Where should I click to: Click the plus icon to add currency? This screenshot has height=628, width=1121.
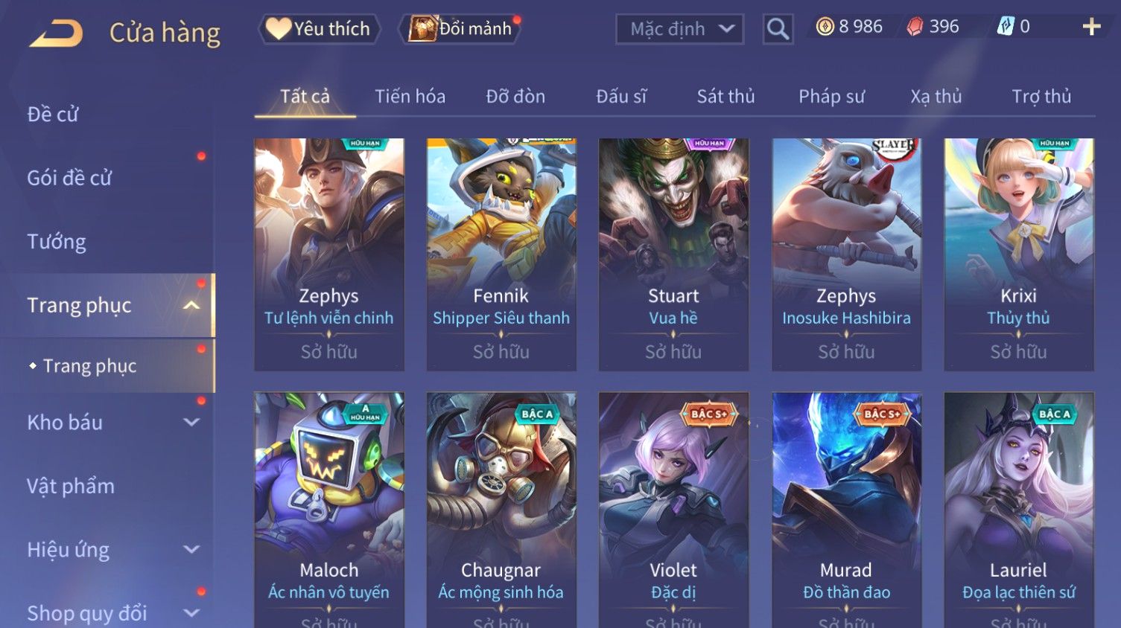coord(1091,27)
